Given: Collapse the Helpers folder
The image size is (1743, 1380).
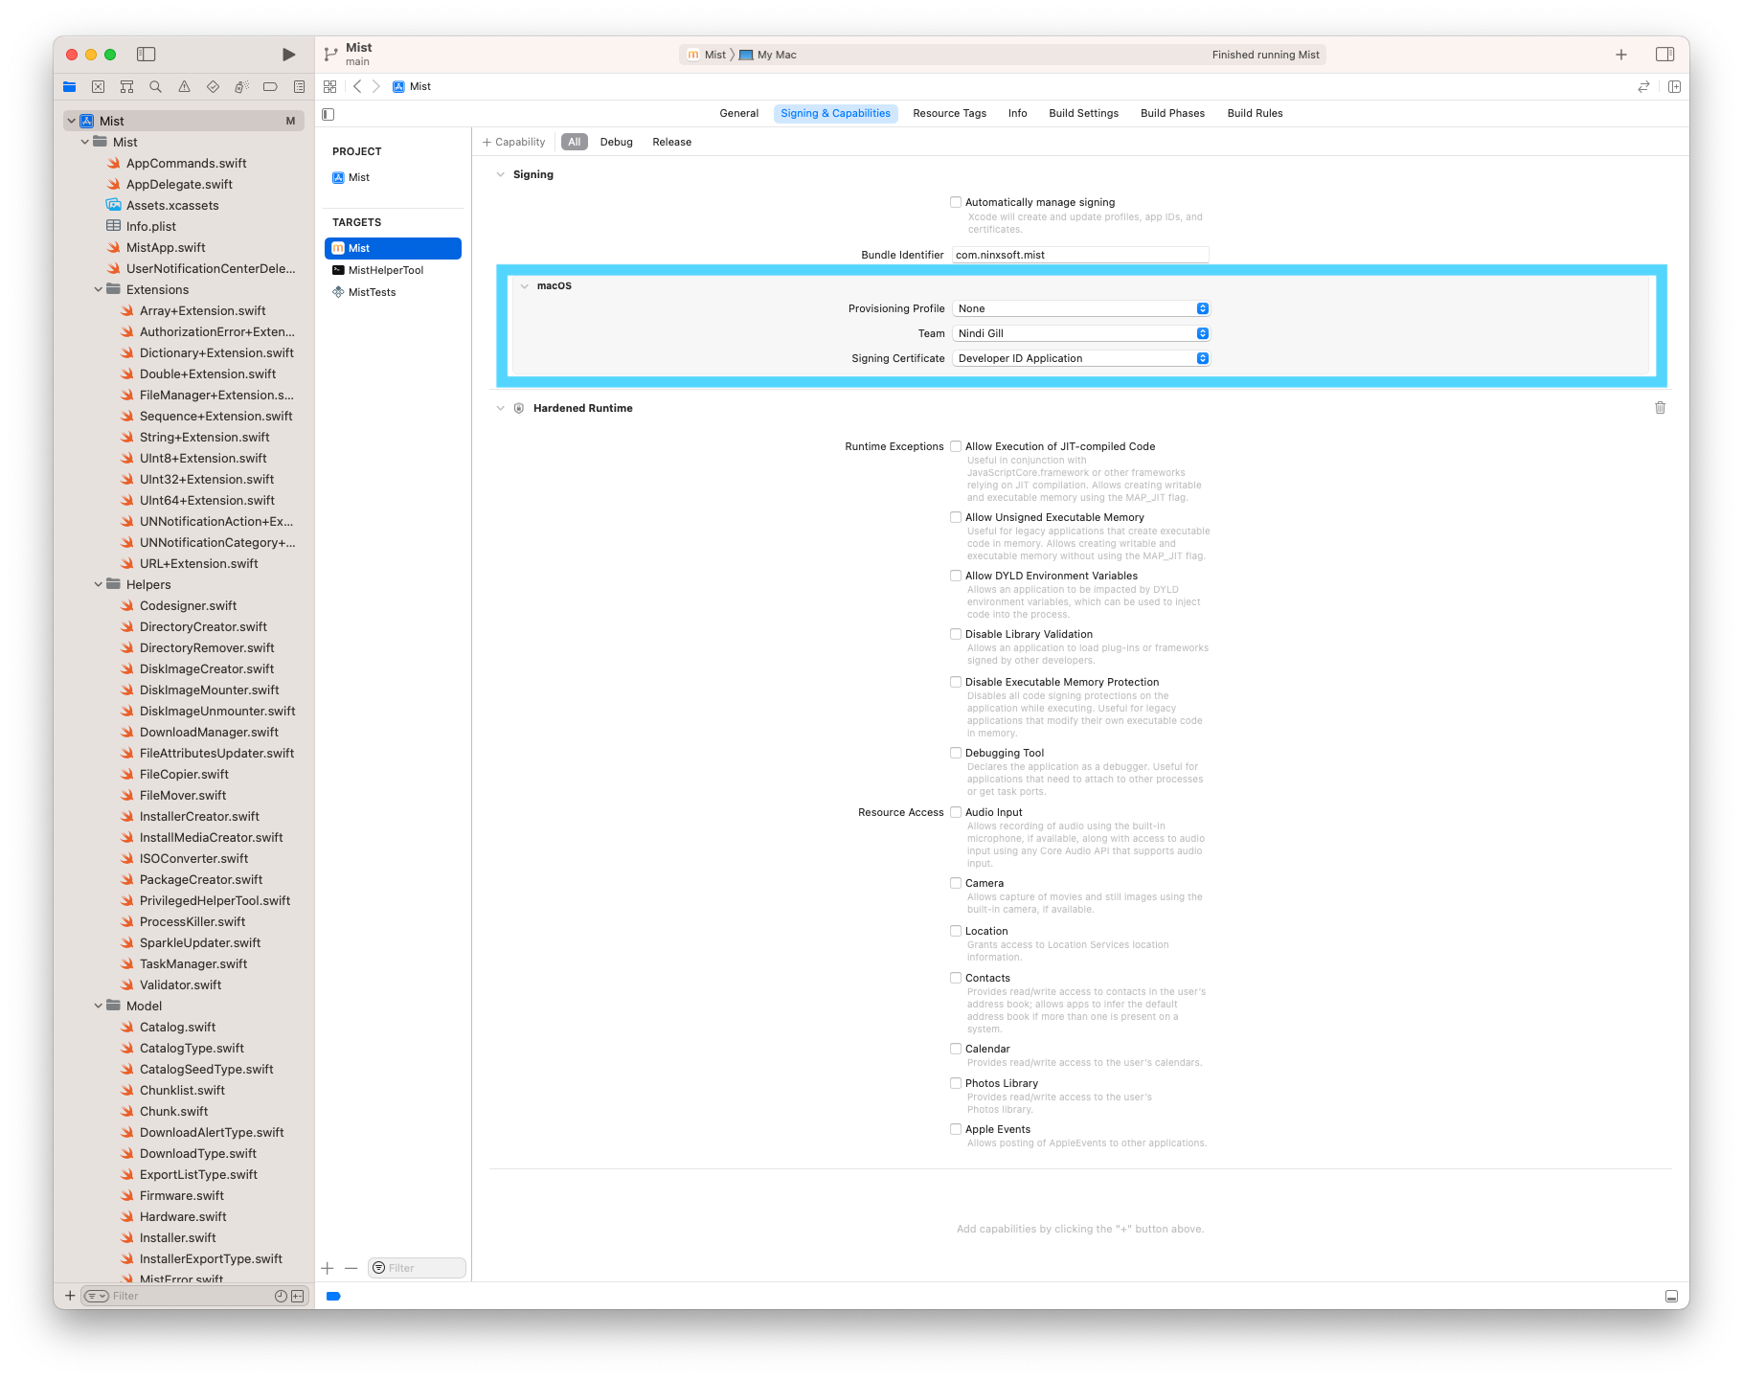Looking at the screenshot, I should click(x=99, y=584).
